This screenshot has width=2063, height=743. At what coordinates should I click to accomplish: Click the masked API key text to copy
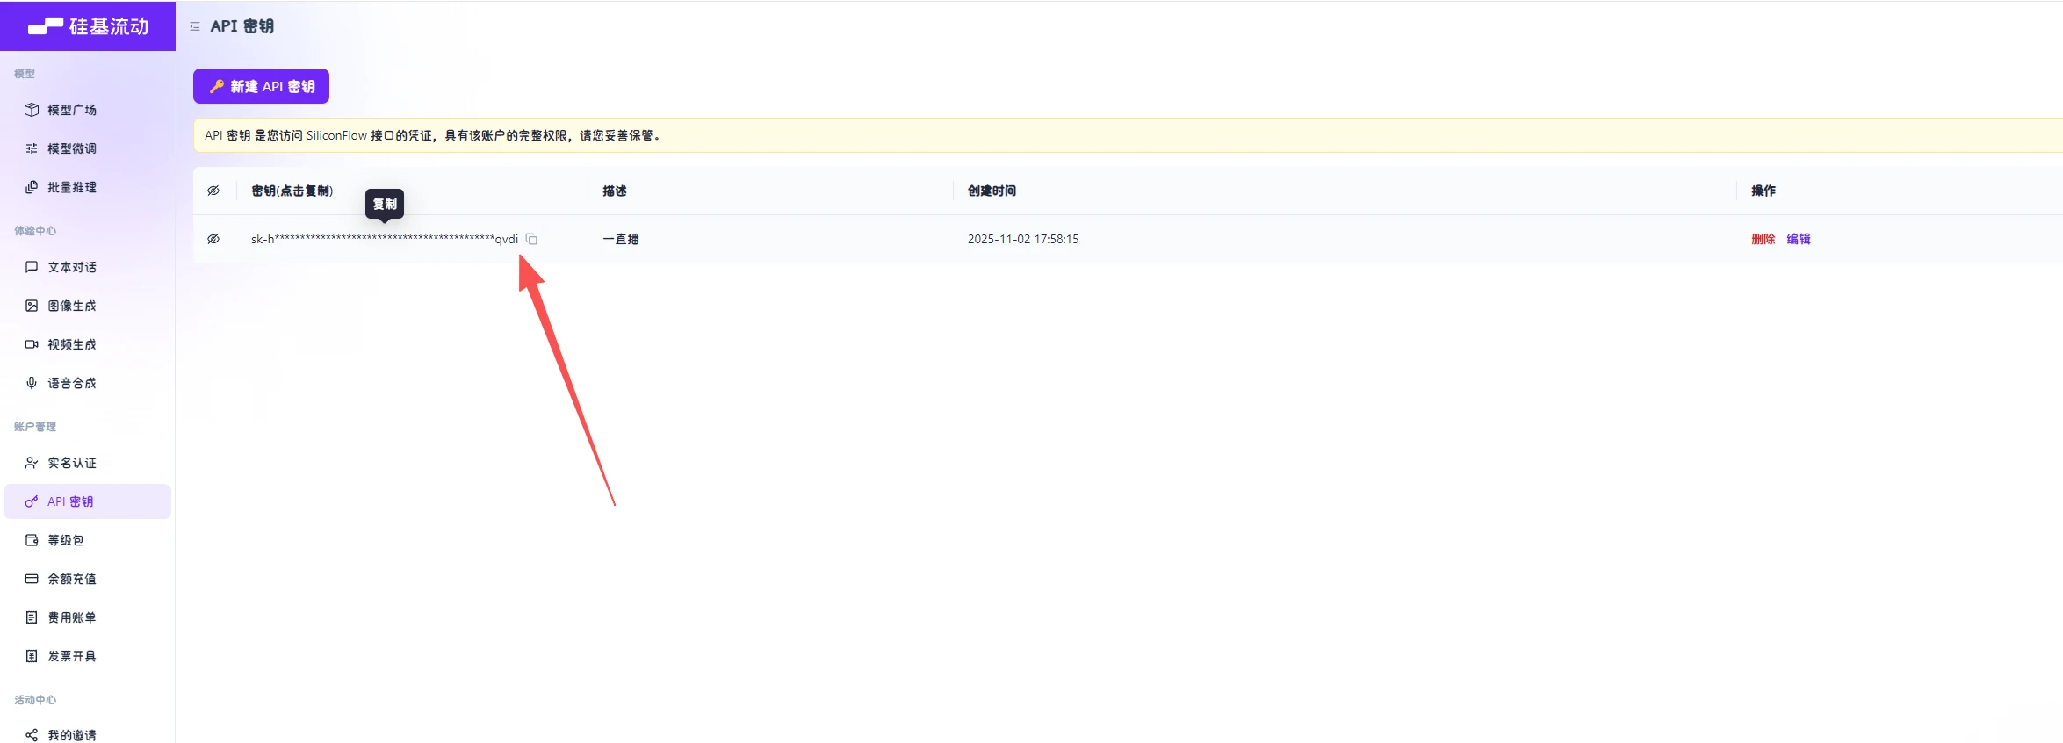click(384, 239)
